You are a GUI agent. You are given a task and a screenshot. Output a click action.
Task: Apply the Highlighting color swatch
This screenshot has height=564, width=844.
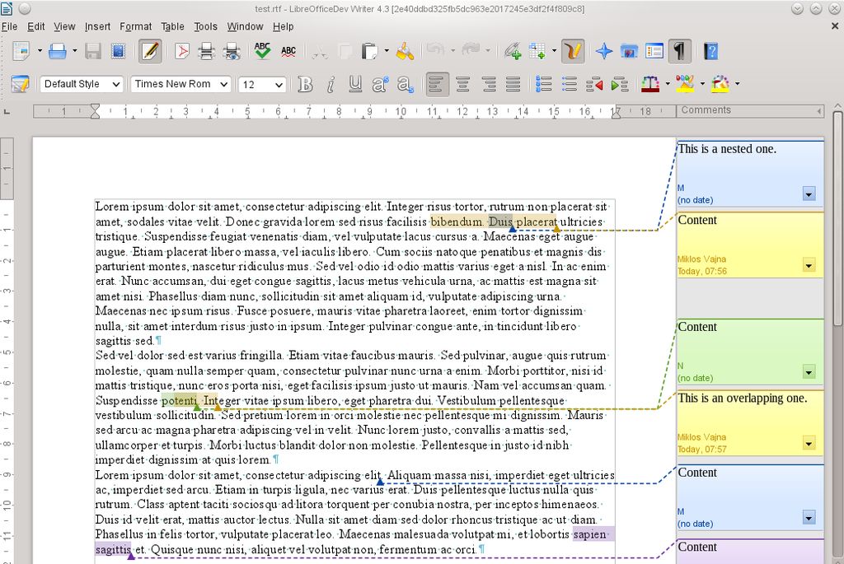coord(685,85)
